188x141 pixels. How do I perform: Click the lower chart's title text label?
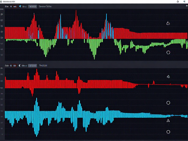coord(43,66)
